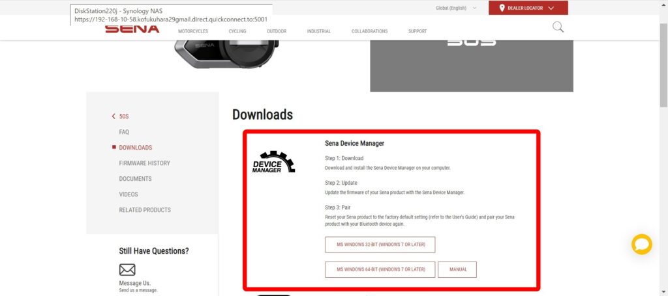
Task: Open the orange chat bubble widget
Action: [x=642, y=245]
